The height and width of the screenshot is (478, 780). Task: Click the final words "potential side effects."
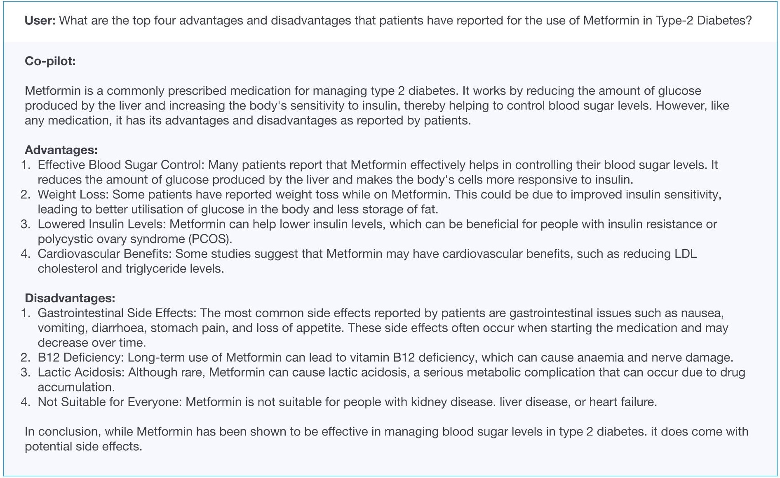(x=83, y=447)
